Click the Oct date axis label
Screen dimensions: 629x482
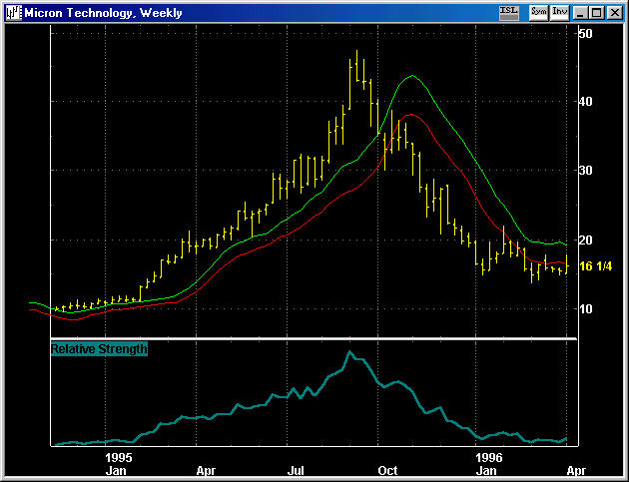pyautogui.click(x=388, y=470)
